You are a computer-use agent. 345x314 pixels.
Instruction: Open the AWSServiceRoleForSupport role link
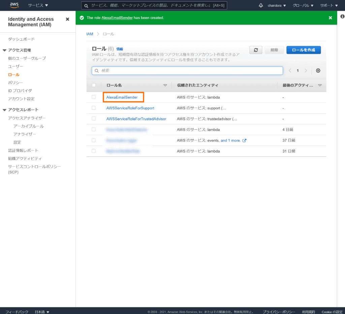130,108
